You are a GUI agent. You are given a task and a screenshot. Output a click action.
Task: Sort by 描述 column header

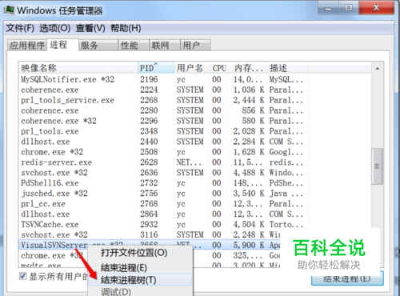[288, 68]
